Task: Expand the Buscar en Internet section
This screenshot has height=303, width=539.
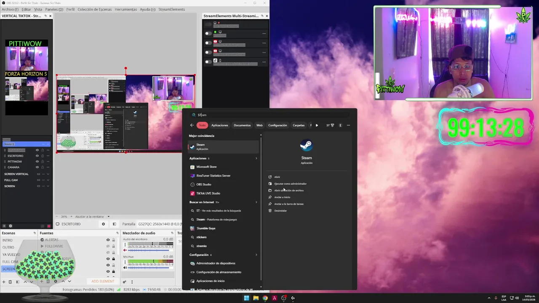Action: pos(256,202)
